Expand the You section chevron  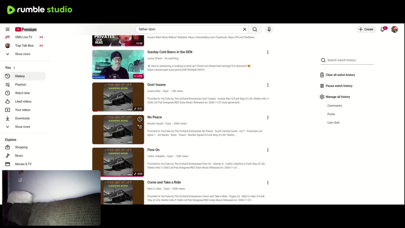(14, 67)
